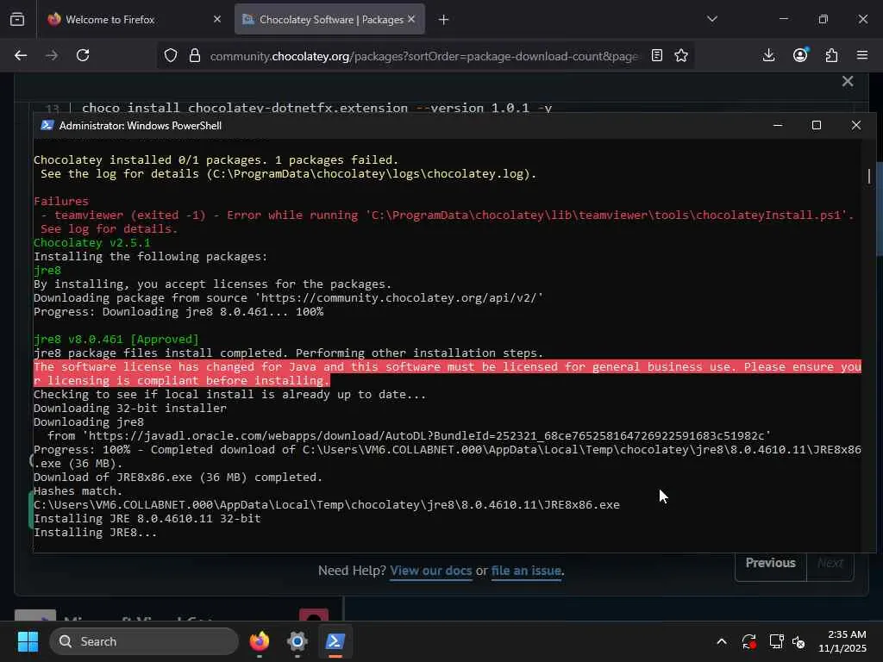Click the PowerShell window scrollbar thumb
The width and height of the screenshot is (883, 662).
tap(869, 176)
